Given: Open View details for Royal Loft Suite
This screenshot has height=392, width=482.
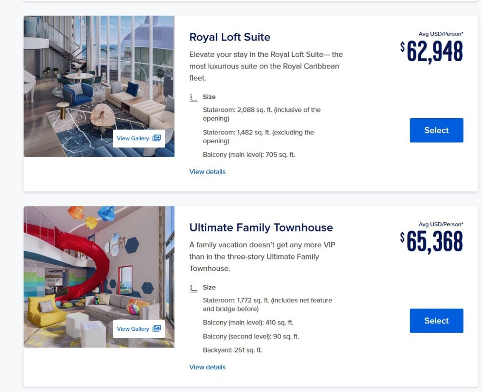Looking at the screenshot, I should (207, 172).
